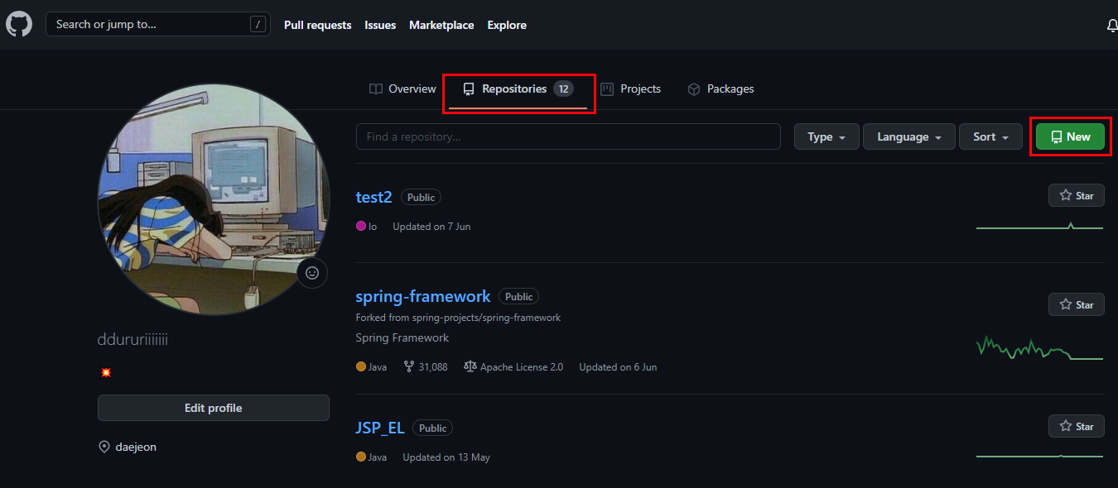Open Explore in header
The height and width of the screenshot is (488, 1118).
coord(507,25)
